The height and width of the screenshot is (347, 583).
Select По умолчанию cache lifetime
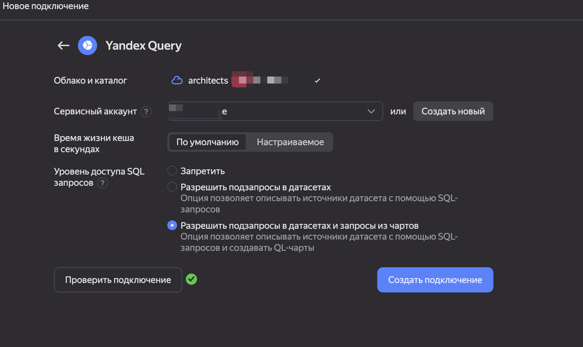pos(208,142)
